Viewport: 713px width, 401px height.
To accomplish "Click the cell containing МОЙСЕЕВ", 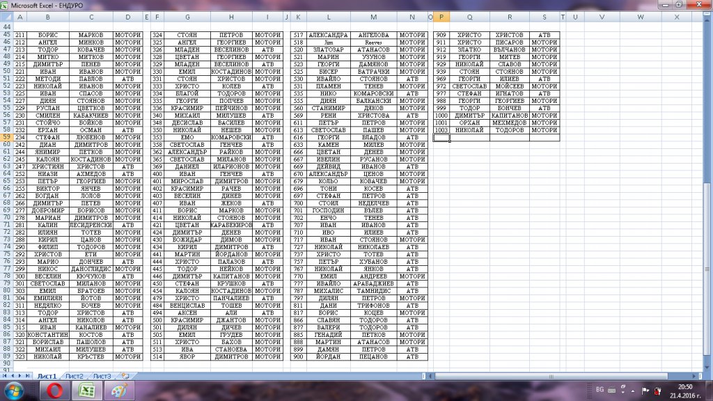I will (x=509, y=86).
